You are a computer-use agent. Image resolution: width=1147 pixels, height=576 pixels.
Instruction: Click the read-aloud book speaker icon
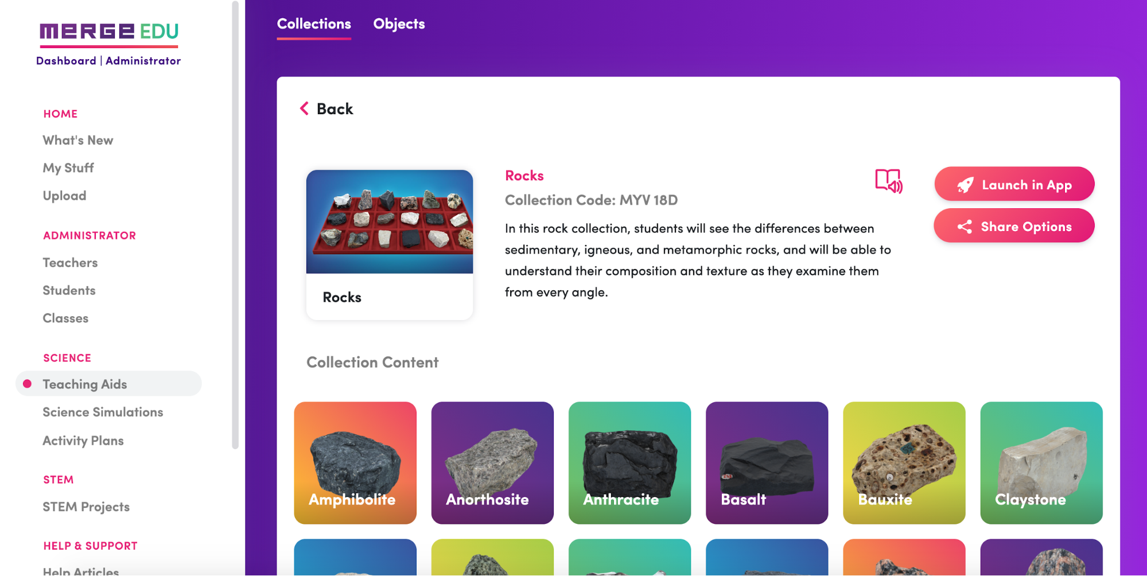pos(888,181)
